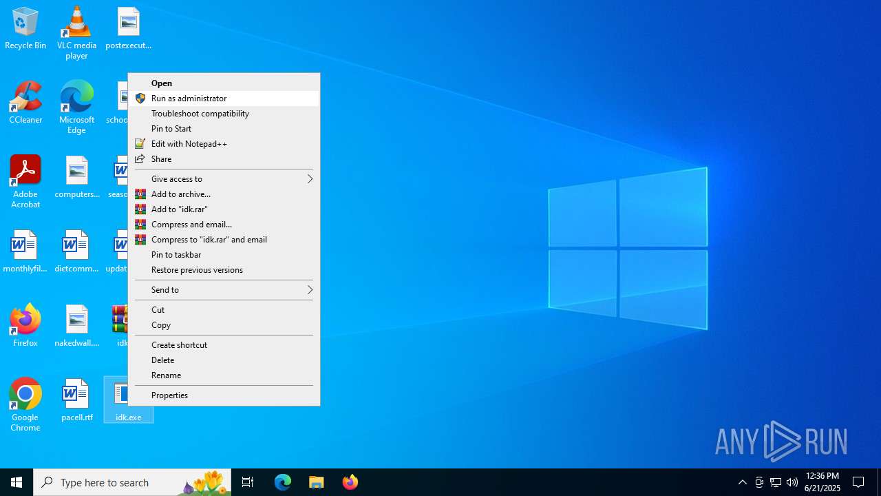Select the dietcomm... Word document icon

point(76,252)
